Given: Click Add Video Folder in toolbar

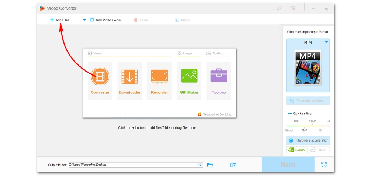Looking at the screenshot, I should pos(105,20).
